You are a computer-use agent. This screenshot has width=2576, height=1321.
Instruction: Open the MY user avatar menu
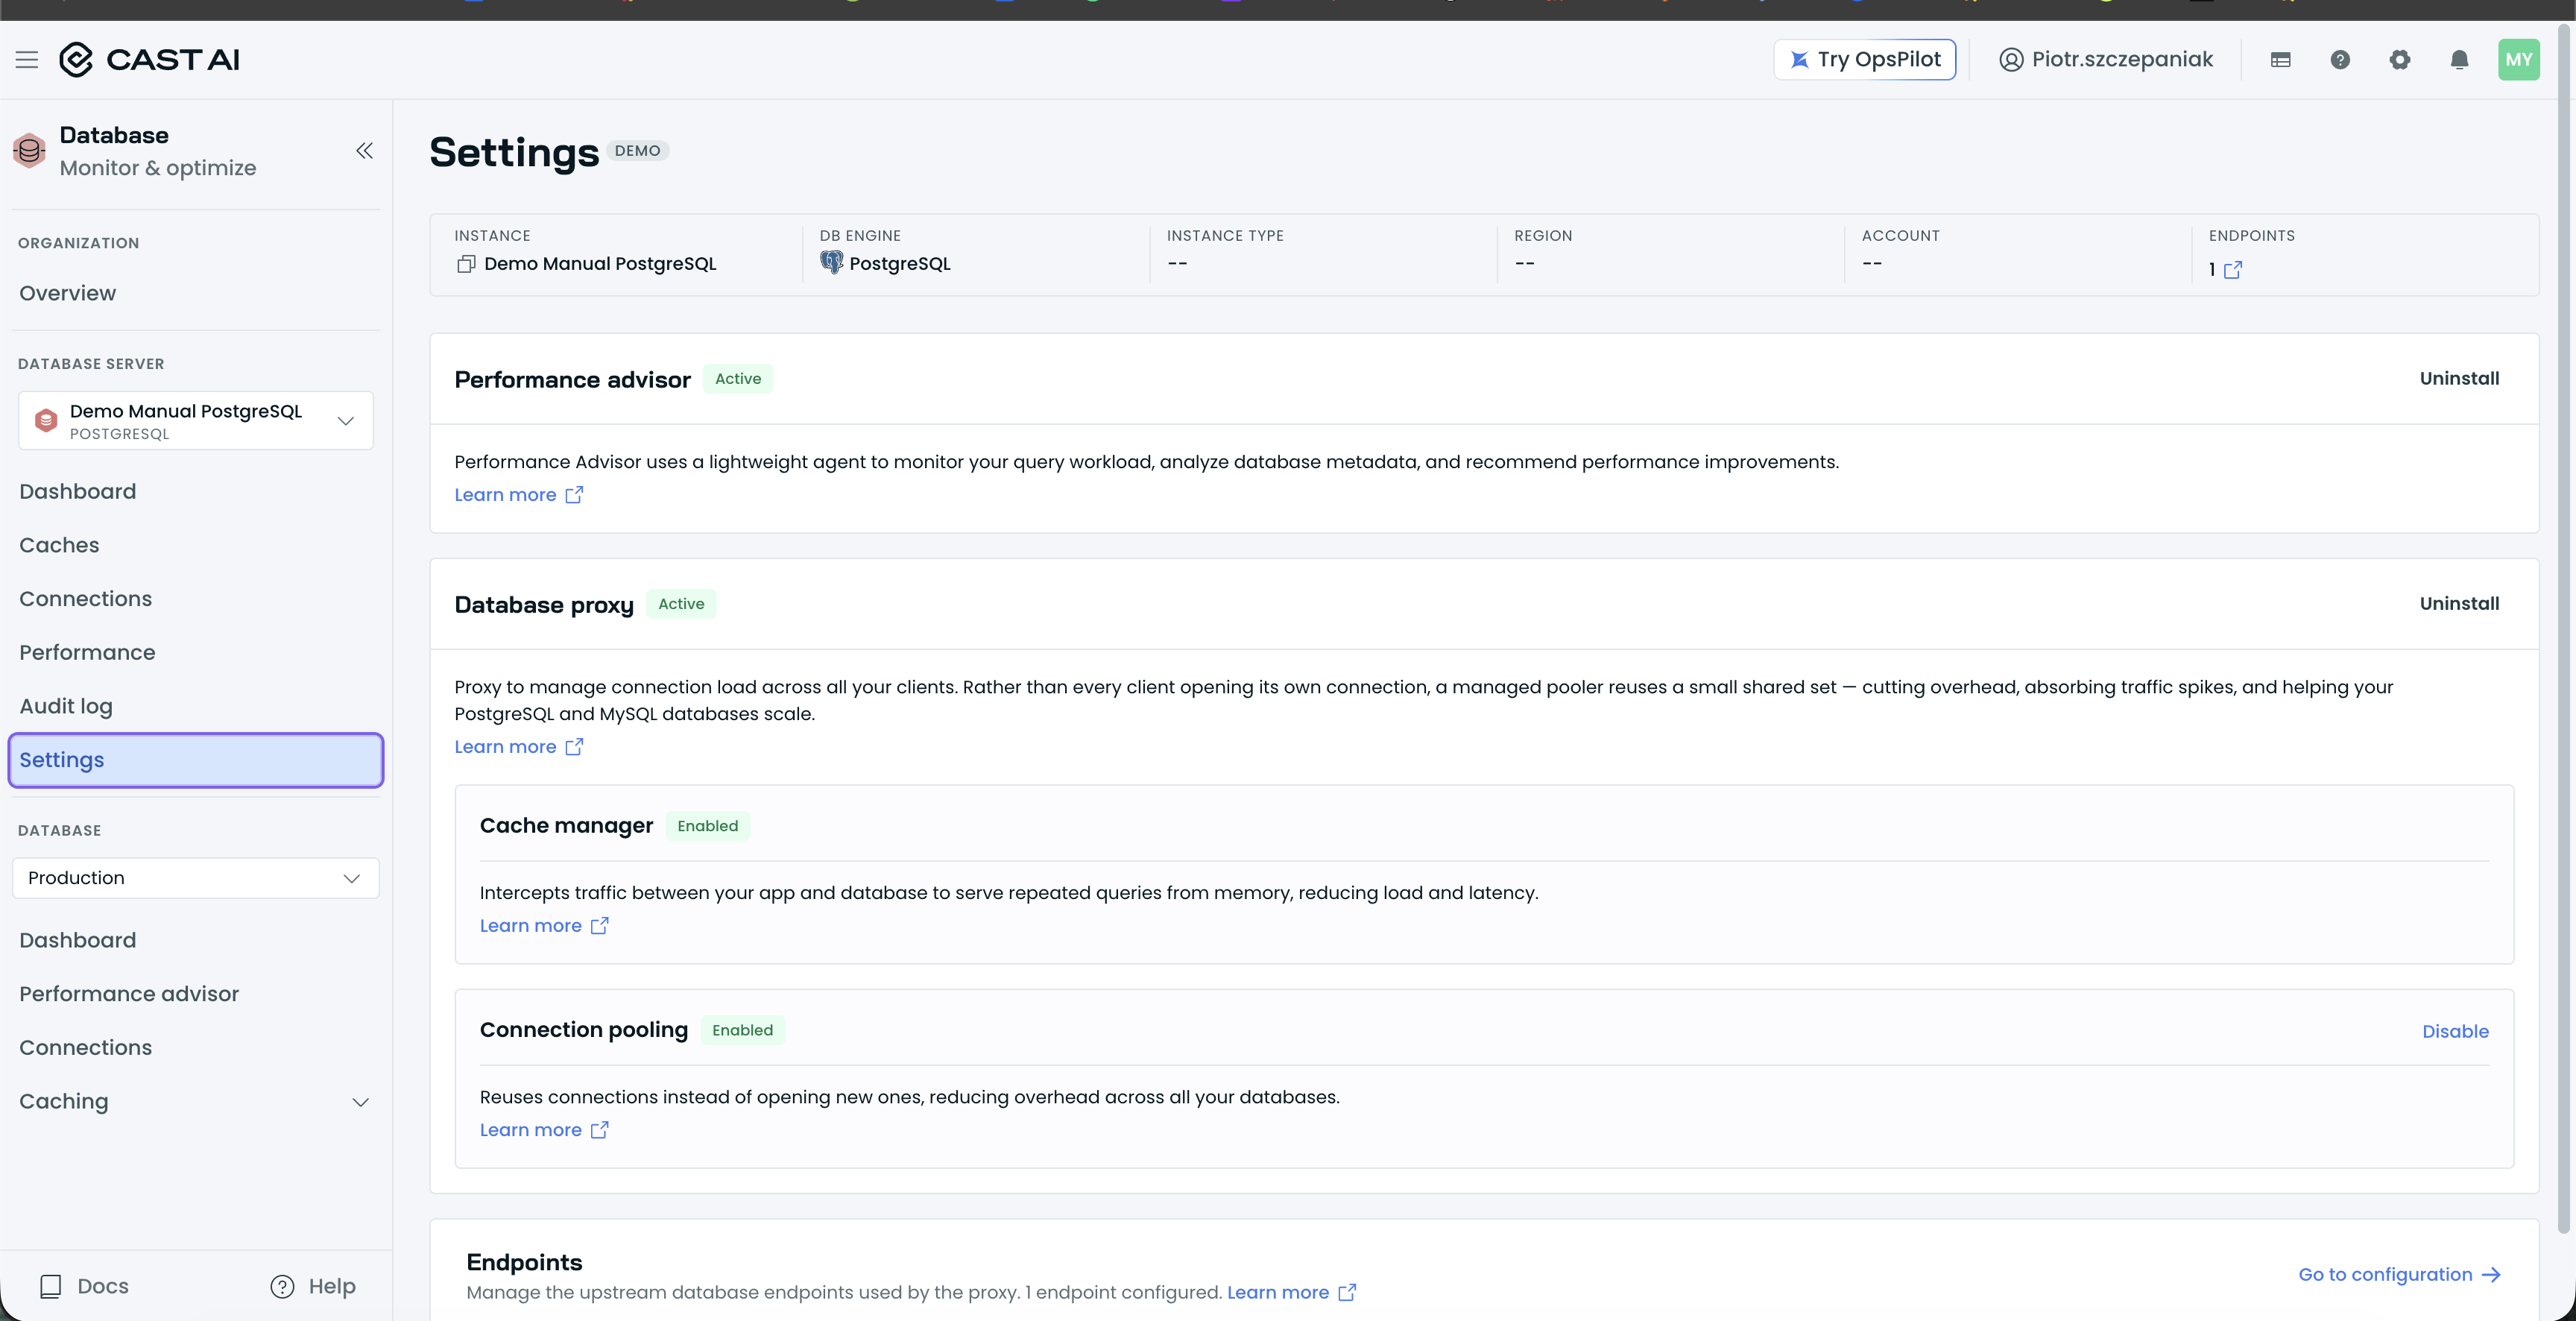pyautogui.click(x=2518, y=60)
